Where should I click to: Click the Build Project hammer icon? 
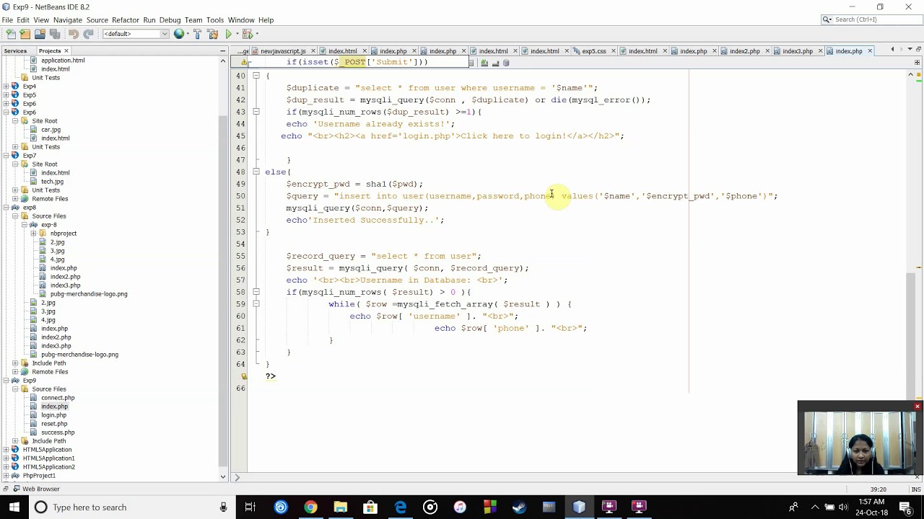click(197, 34)
